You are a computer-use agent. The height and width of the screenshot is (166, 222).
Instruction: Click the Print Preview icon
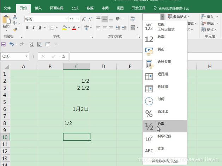pyautogui.click(x=31, y=44)
